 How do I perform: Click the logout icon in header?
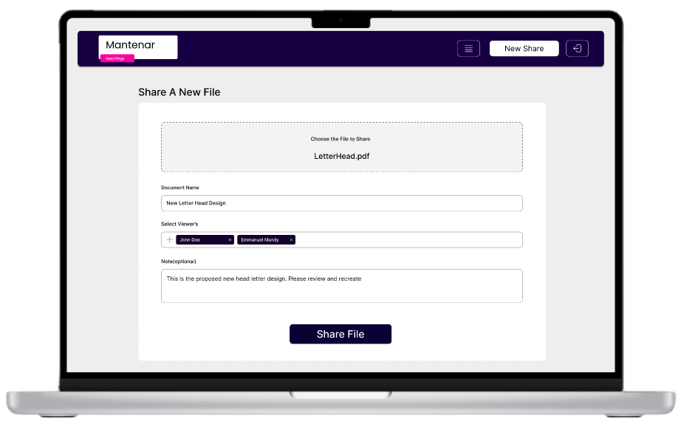577,49
